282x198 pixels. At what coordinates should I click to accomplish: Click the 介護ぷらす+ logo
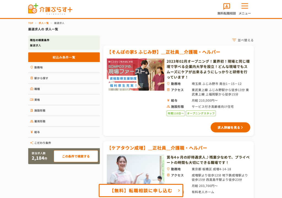(50, 9)
